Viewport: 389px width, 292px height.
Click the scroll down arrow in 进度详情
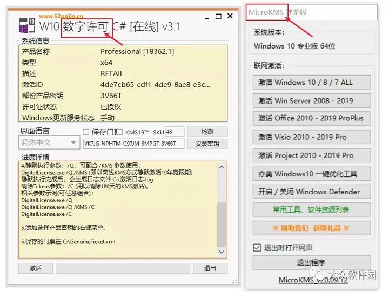222,252
